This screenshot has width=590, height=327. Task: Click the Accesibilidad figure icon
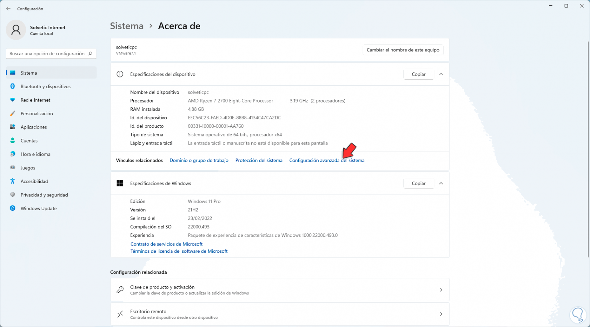tap(13, 181)
